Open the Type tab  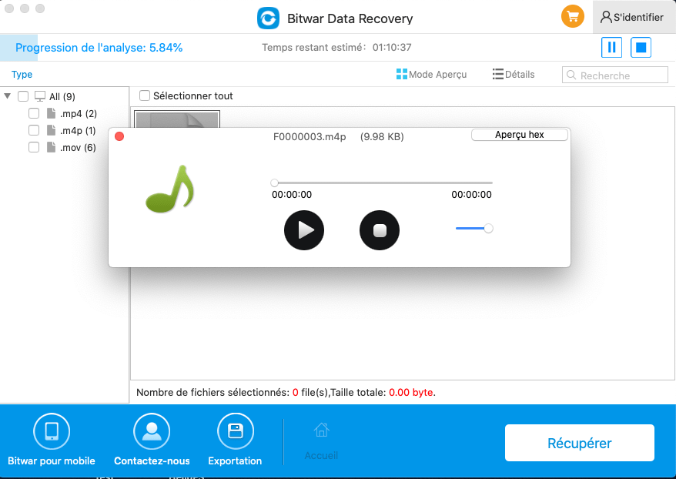(x=22, y=74)
